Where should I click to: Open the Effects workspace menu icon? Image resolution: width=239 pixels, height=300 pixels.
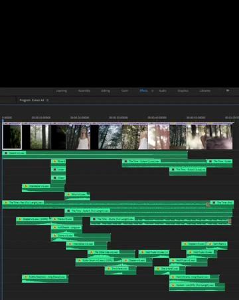coord(152,90)
